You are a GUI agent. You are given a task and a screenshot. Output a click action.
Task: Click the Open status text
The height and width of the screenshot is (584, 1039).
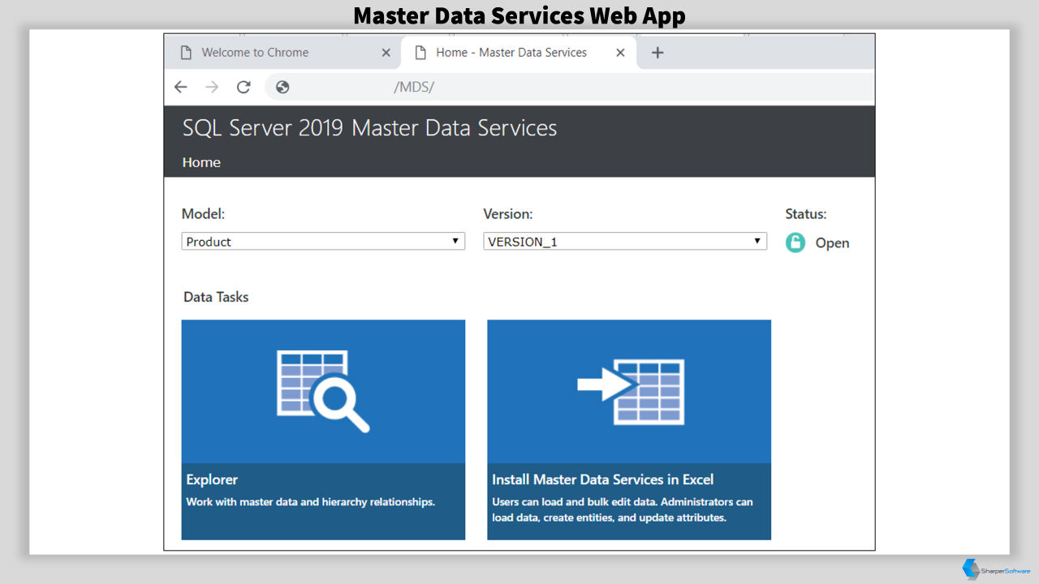(832, 243)
